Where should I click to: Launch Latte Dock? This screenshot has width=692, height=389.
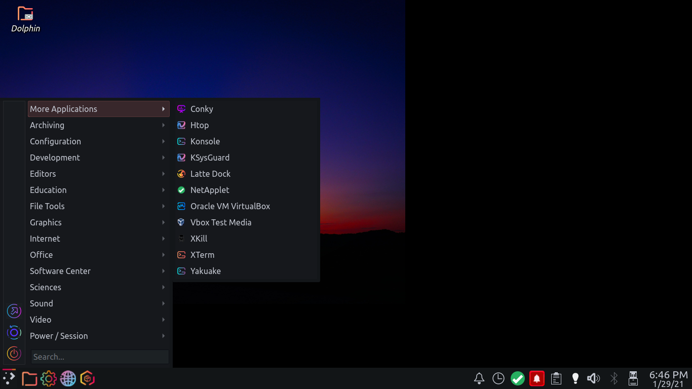(246, 174)
